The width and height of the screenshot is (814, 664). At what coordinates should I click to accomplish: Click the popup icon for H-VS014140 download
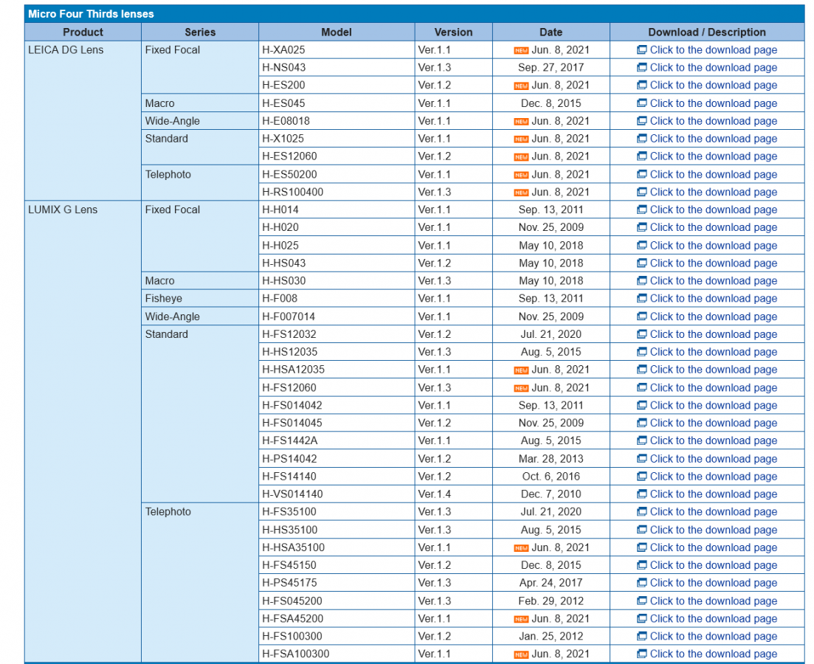(x=641, y=494)
